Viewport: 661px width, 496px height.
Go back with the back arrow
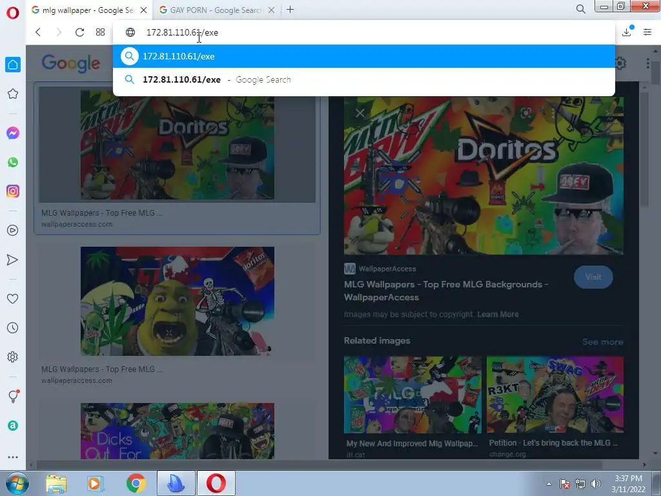pos(38,32)
